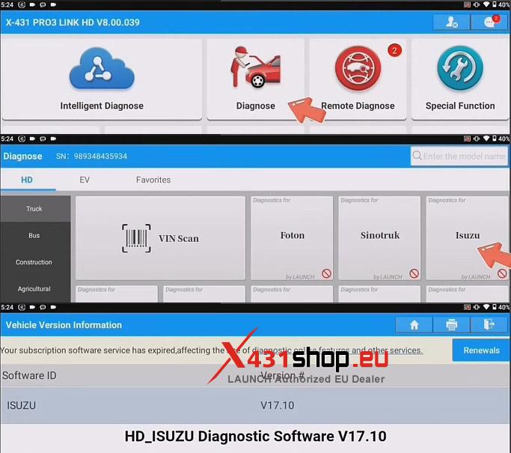This screenshot has height=453, width=511.
Task: Click X-431 PRO3 LINK HD title
Action: 73,22
